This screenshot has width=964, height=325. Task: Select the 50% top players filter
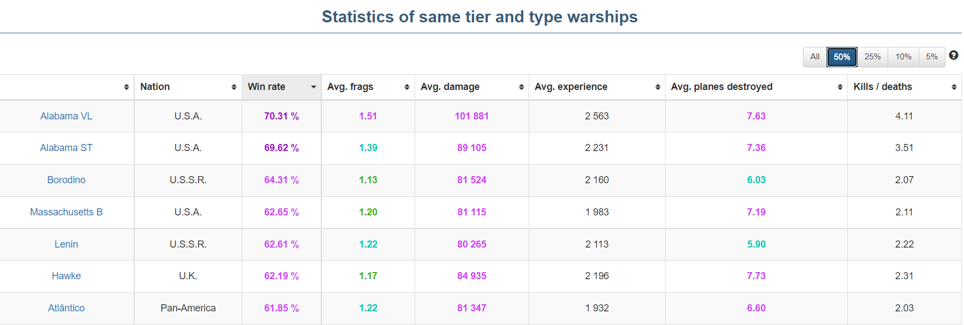click(841, 57)
